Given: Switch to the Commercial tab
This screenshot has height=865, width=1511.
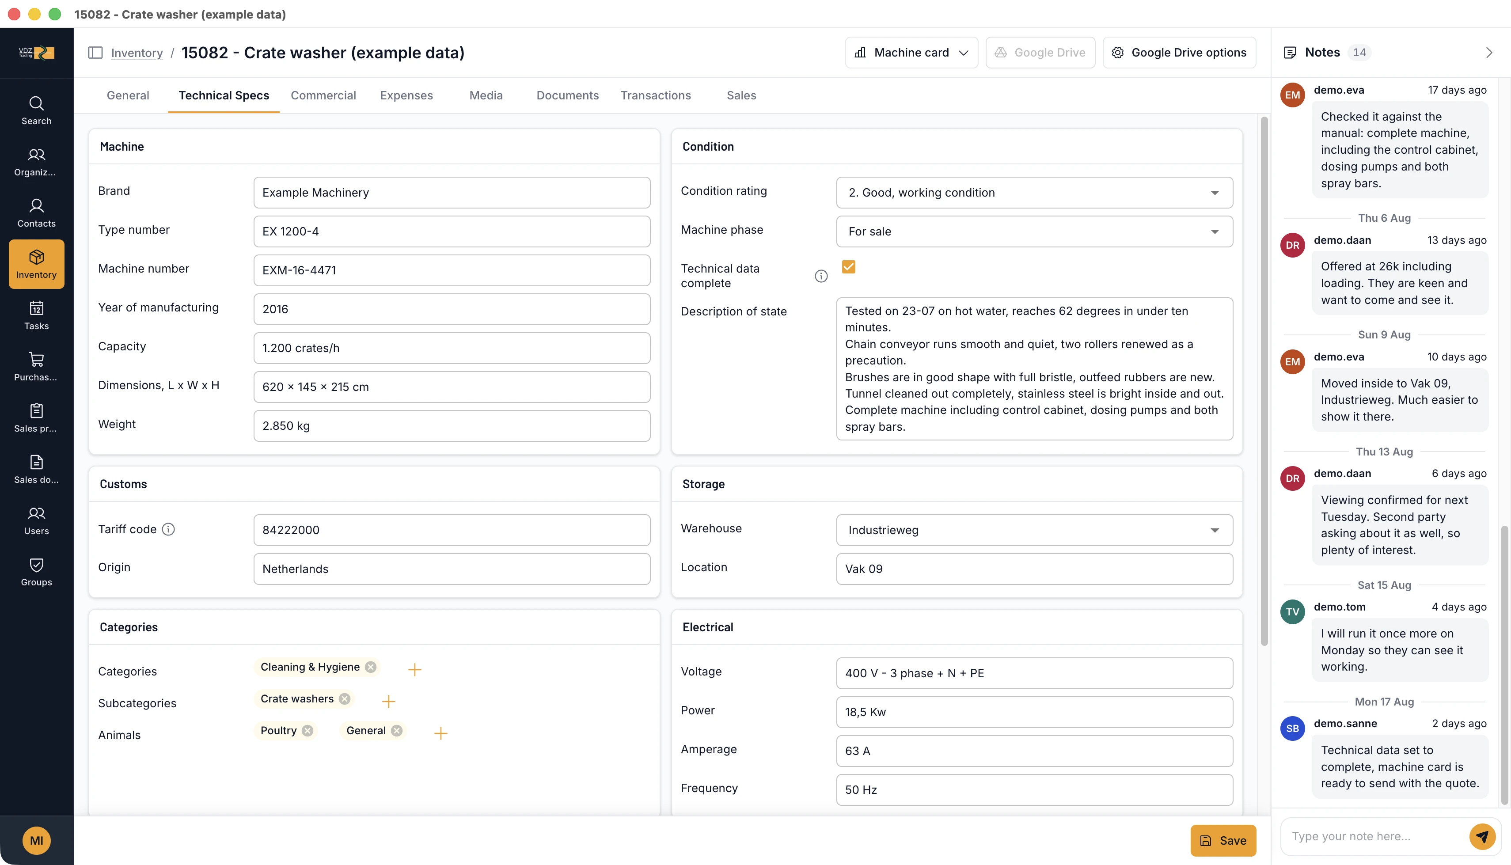Looking at the screenshot, I should click(323, 95).
